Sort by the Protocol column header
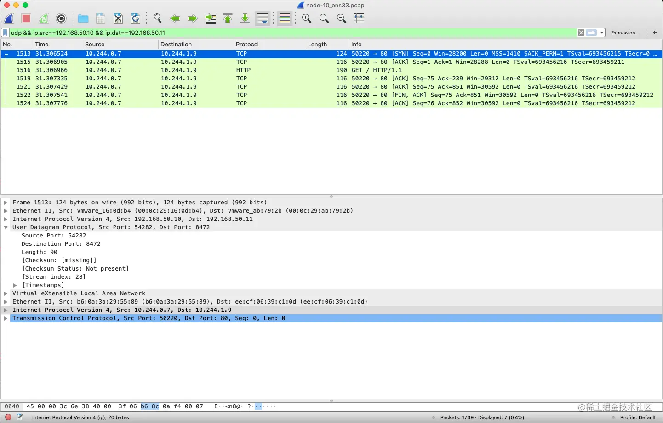Image resolution: width=663 pixels, height=423 pixels. pyautogui.click(x=270, y=44)
